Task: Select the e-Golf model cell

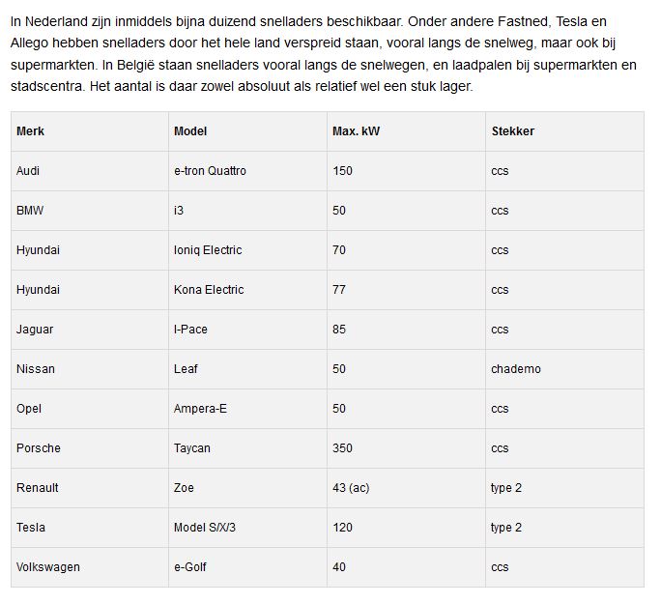Action: point(193,567)
